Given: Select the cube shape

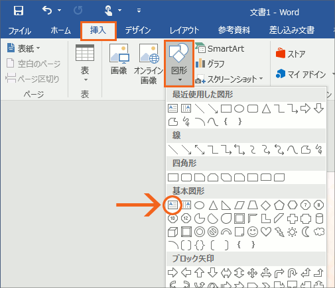Looking at the screenshot, I should (172, 232).
